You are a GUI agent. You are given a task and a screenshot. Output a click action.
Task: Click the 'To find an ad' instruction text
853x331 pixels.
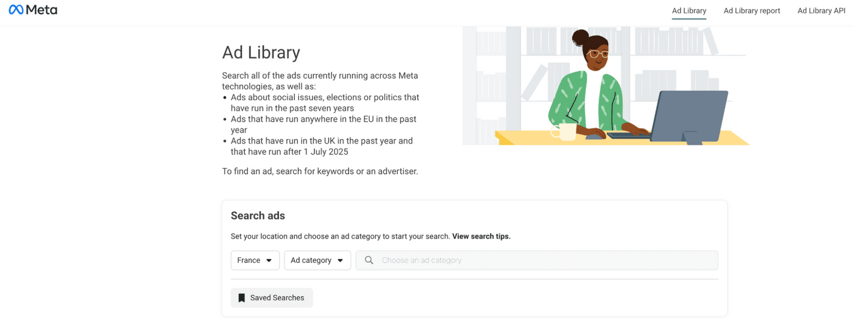pos(320,172)
